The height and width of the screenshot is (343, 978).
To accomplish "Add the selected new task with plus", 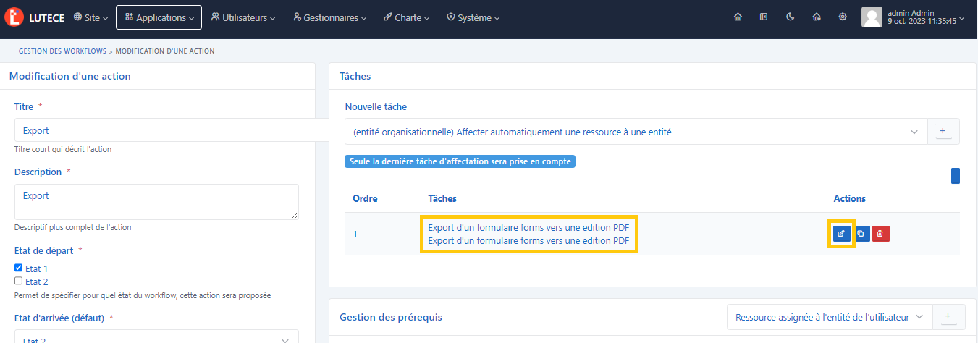I will (x=943, y=132).
